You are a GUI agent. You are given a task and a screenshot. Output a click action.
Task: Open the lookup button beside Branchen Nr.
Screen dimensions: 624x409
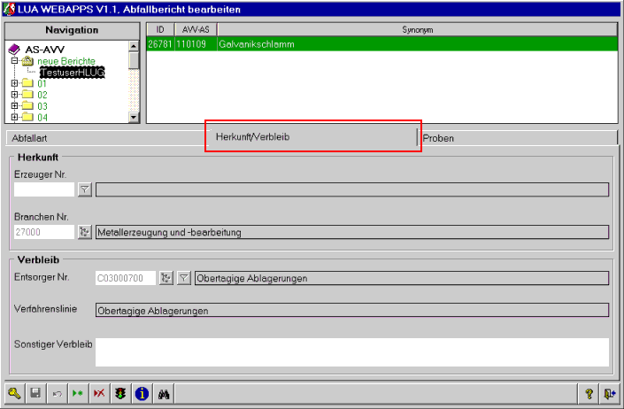click(x=85, y=232)
